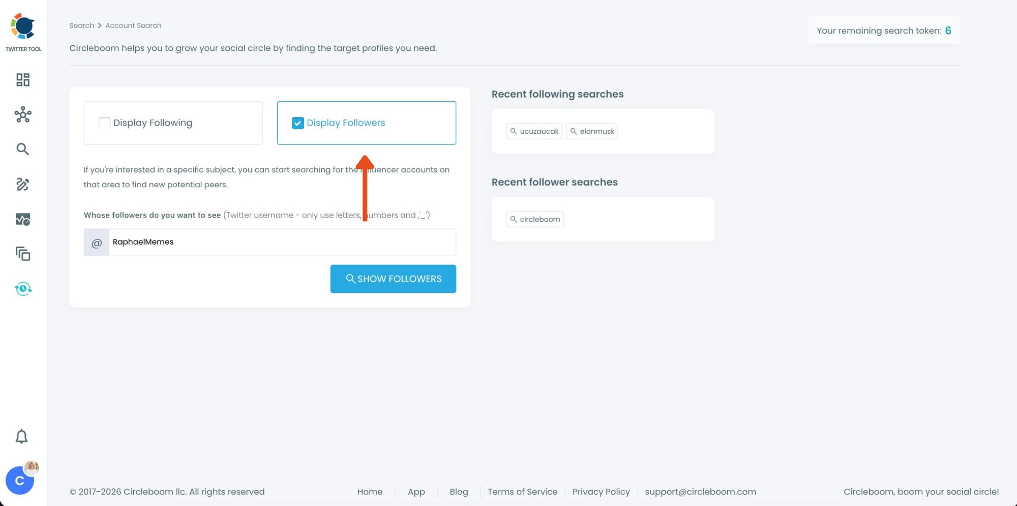Click the 'Whose followers do you want to see' label
The image size is (1017, 506).
[152, 215]
